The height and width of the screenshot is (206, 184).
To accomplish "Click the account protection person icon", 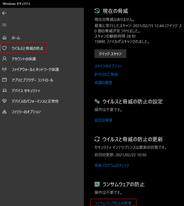I will (4, 58).
